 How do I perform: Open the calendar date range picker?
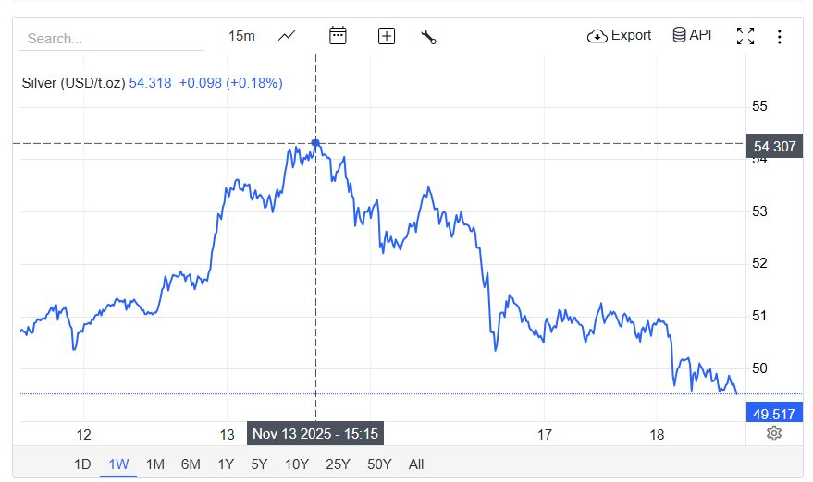338,36
